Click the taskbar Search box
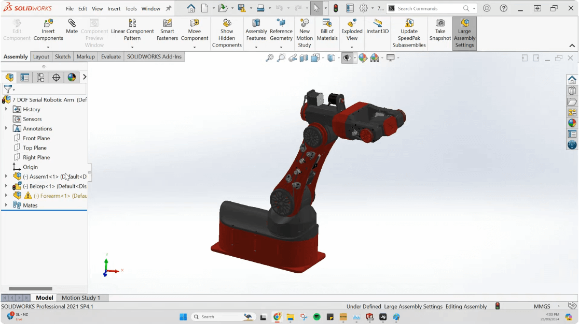This screenshot has width=579, height=324. coord(223,317)
